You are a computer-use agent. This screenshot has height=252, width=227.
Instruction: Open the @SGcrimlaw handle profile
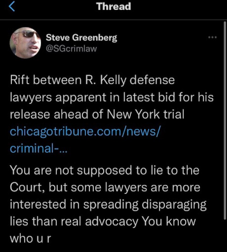[71, 48]
